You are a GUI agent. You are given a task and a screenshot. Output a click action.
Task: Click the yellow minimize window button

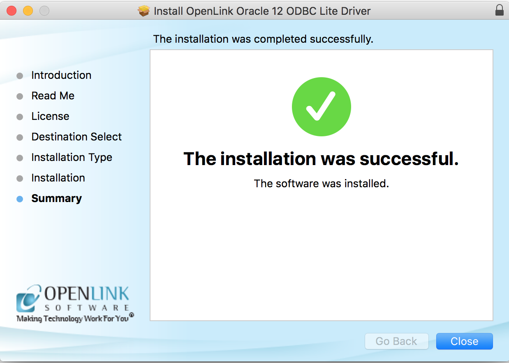[28, 11]
